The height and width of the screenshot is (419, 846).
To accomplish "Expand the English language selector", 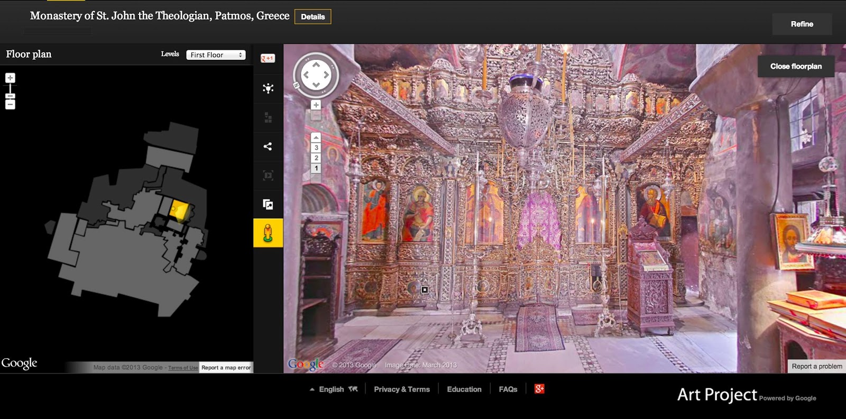I will 334,389.
